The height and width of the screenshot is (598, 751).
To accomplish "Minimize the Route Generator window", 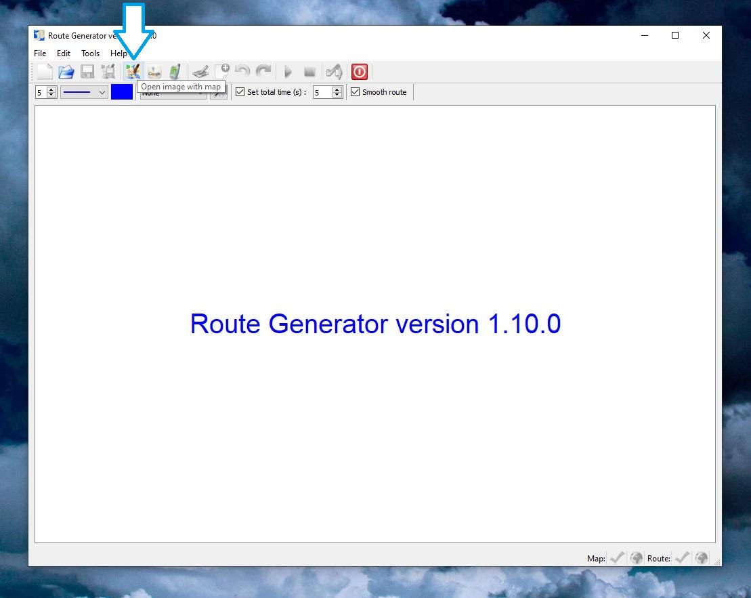I will pos(645,35).
